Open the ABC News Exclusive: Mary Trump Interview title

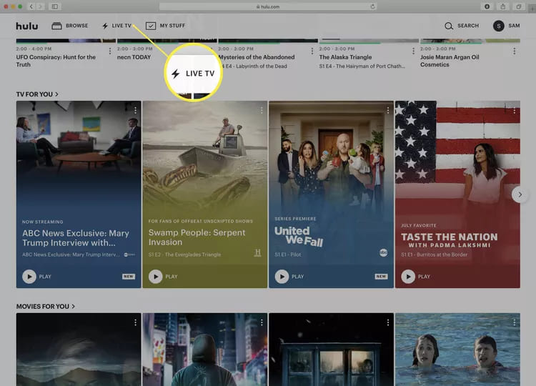click(x=76, y=238)
